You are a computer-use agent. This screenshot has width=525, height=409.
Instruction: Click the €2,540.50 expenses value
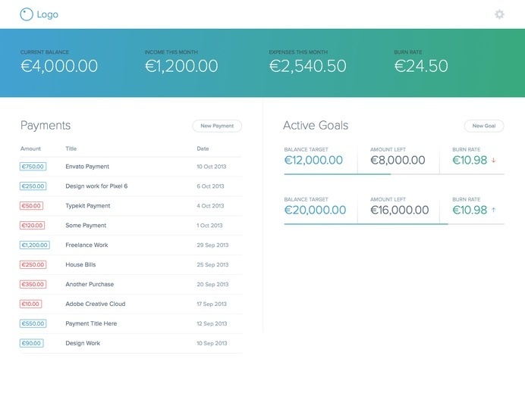point(308,66)
